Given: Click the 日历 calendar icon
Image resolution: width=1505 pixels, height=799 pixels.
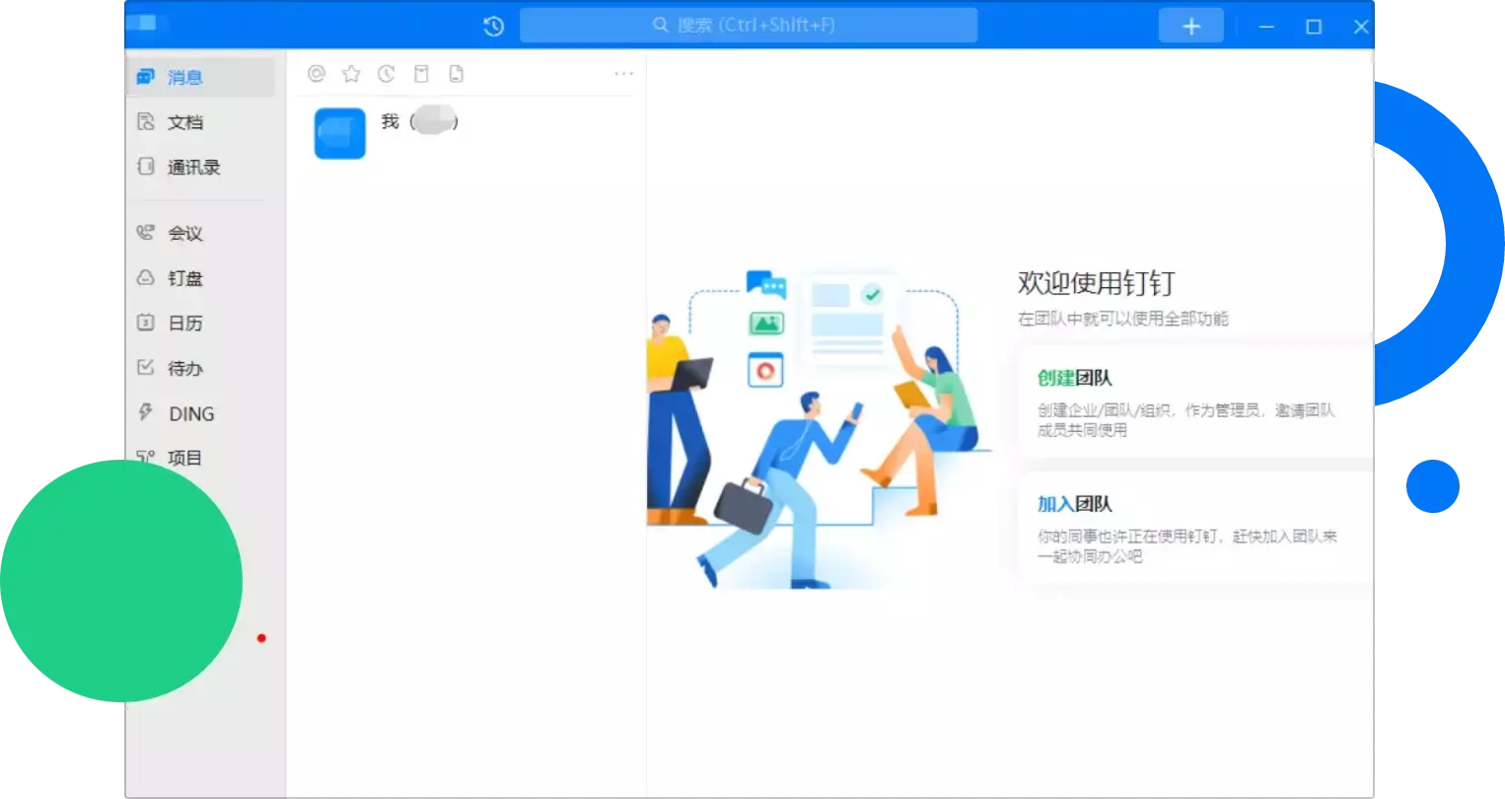Looking at the screenshot, I should 146,323.
